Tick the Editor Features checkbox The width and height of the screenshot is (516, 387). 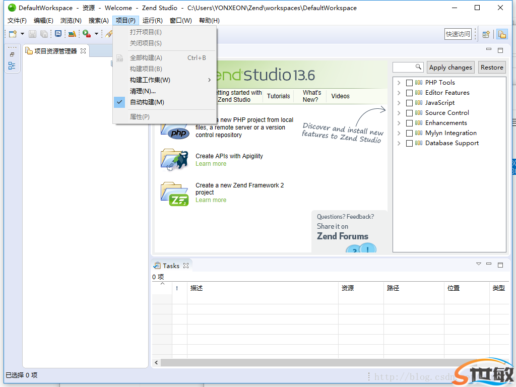click(x=409, y=93)
